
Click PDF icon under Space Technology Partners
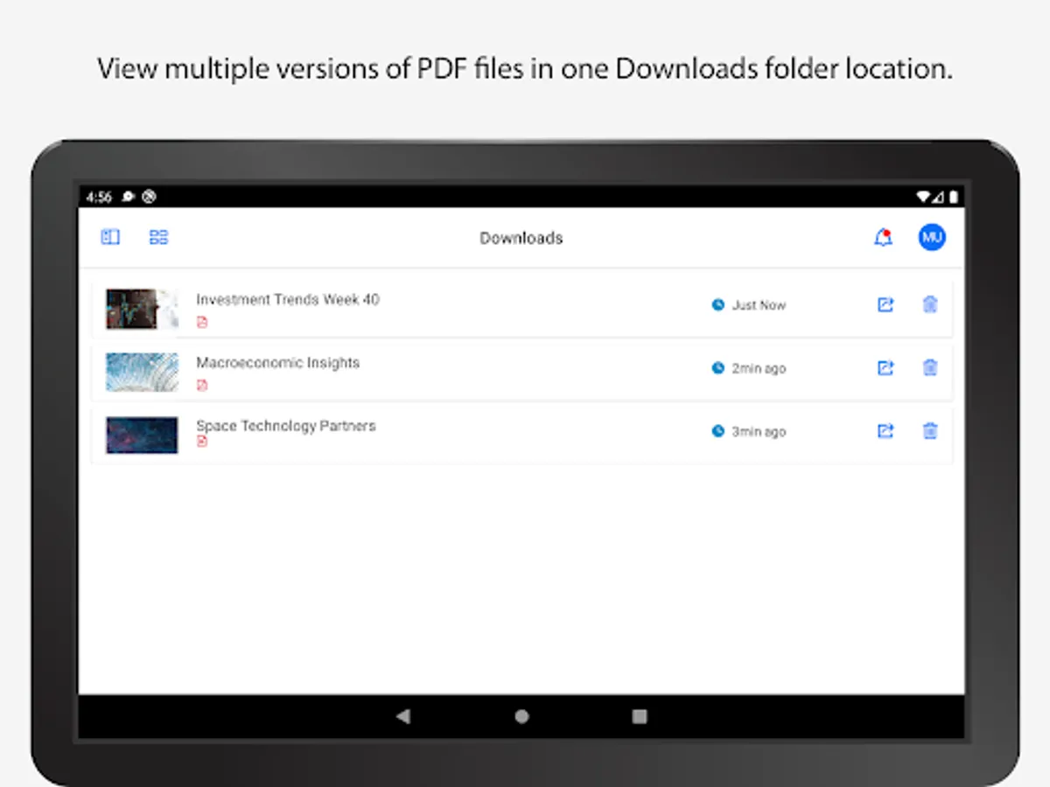click(x=202, y=442)
